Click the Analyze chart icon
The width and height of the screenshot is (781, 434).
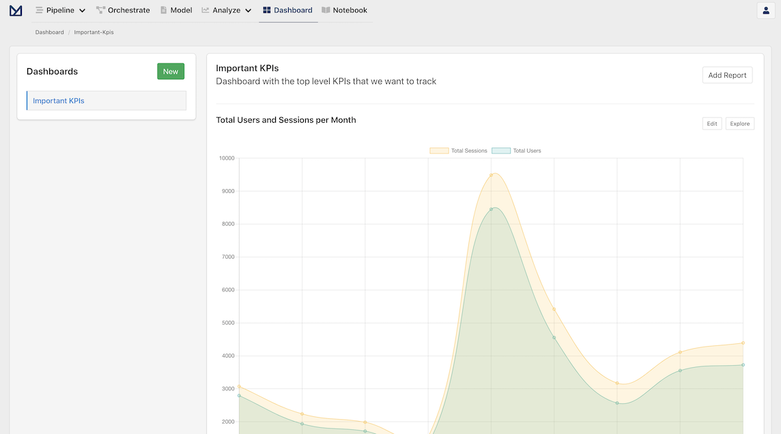click(205, 10)
